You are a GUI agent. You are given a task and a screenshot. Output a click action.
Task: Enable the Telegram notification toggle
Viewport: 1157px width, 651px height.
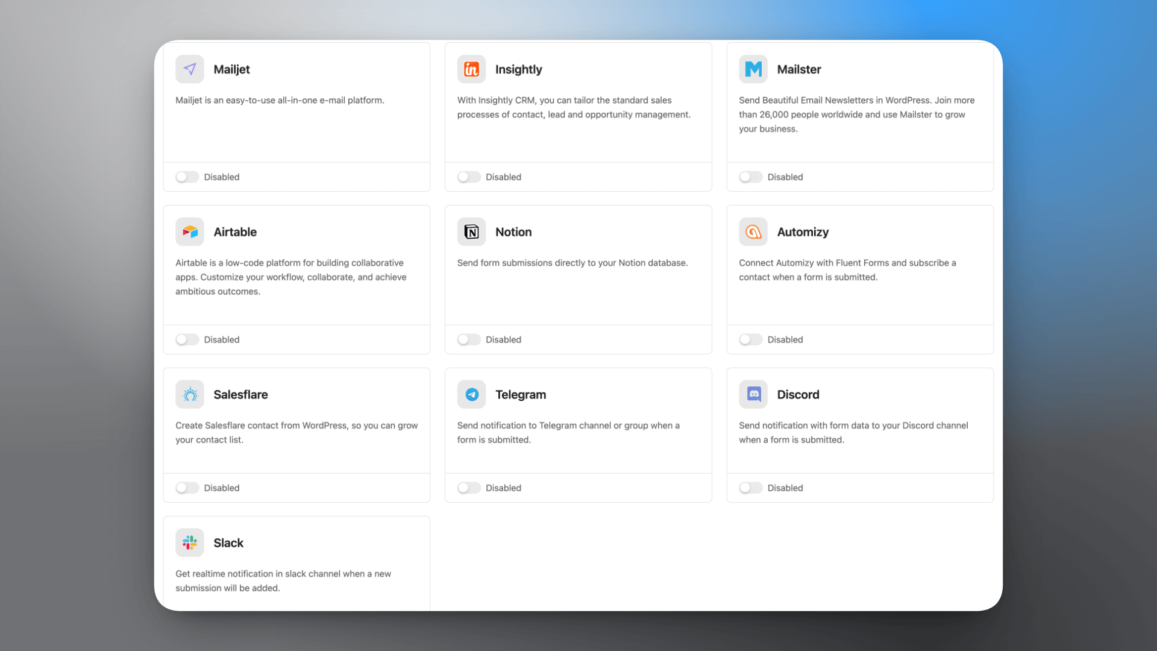click(469, 488)
